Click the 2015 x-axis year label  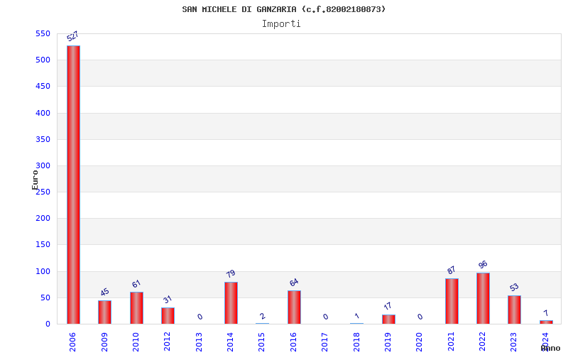[262, 342]
